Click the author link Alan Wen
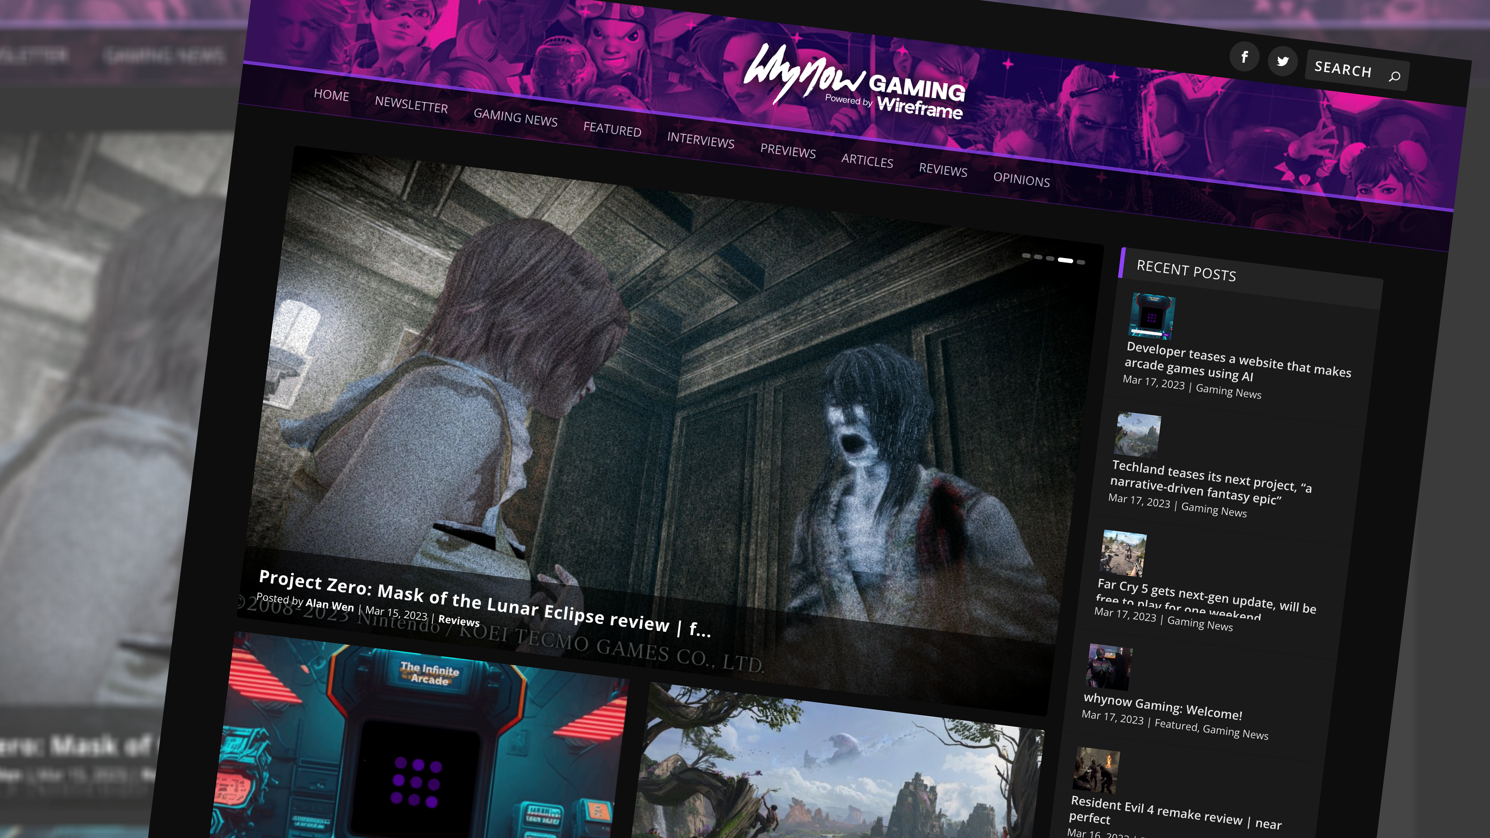The height and width of the screenshot is (838, 1490). [329, 605]
